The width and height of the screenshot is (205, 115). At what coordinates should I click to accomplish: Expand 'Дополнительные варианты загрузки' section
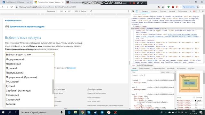click(x=25, y=27)
